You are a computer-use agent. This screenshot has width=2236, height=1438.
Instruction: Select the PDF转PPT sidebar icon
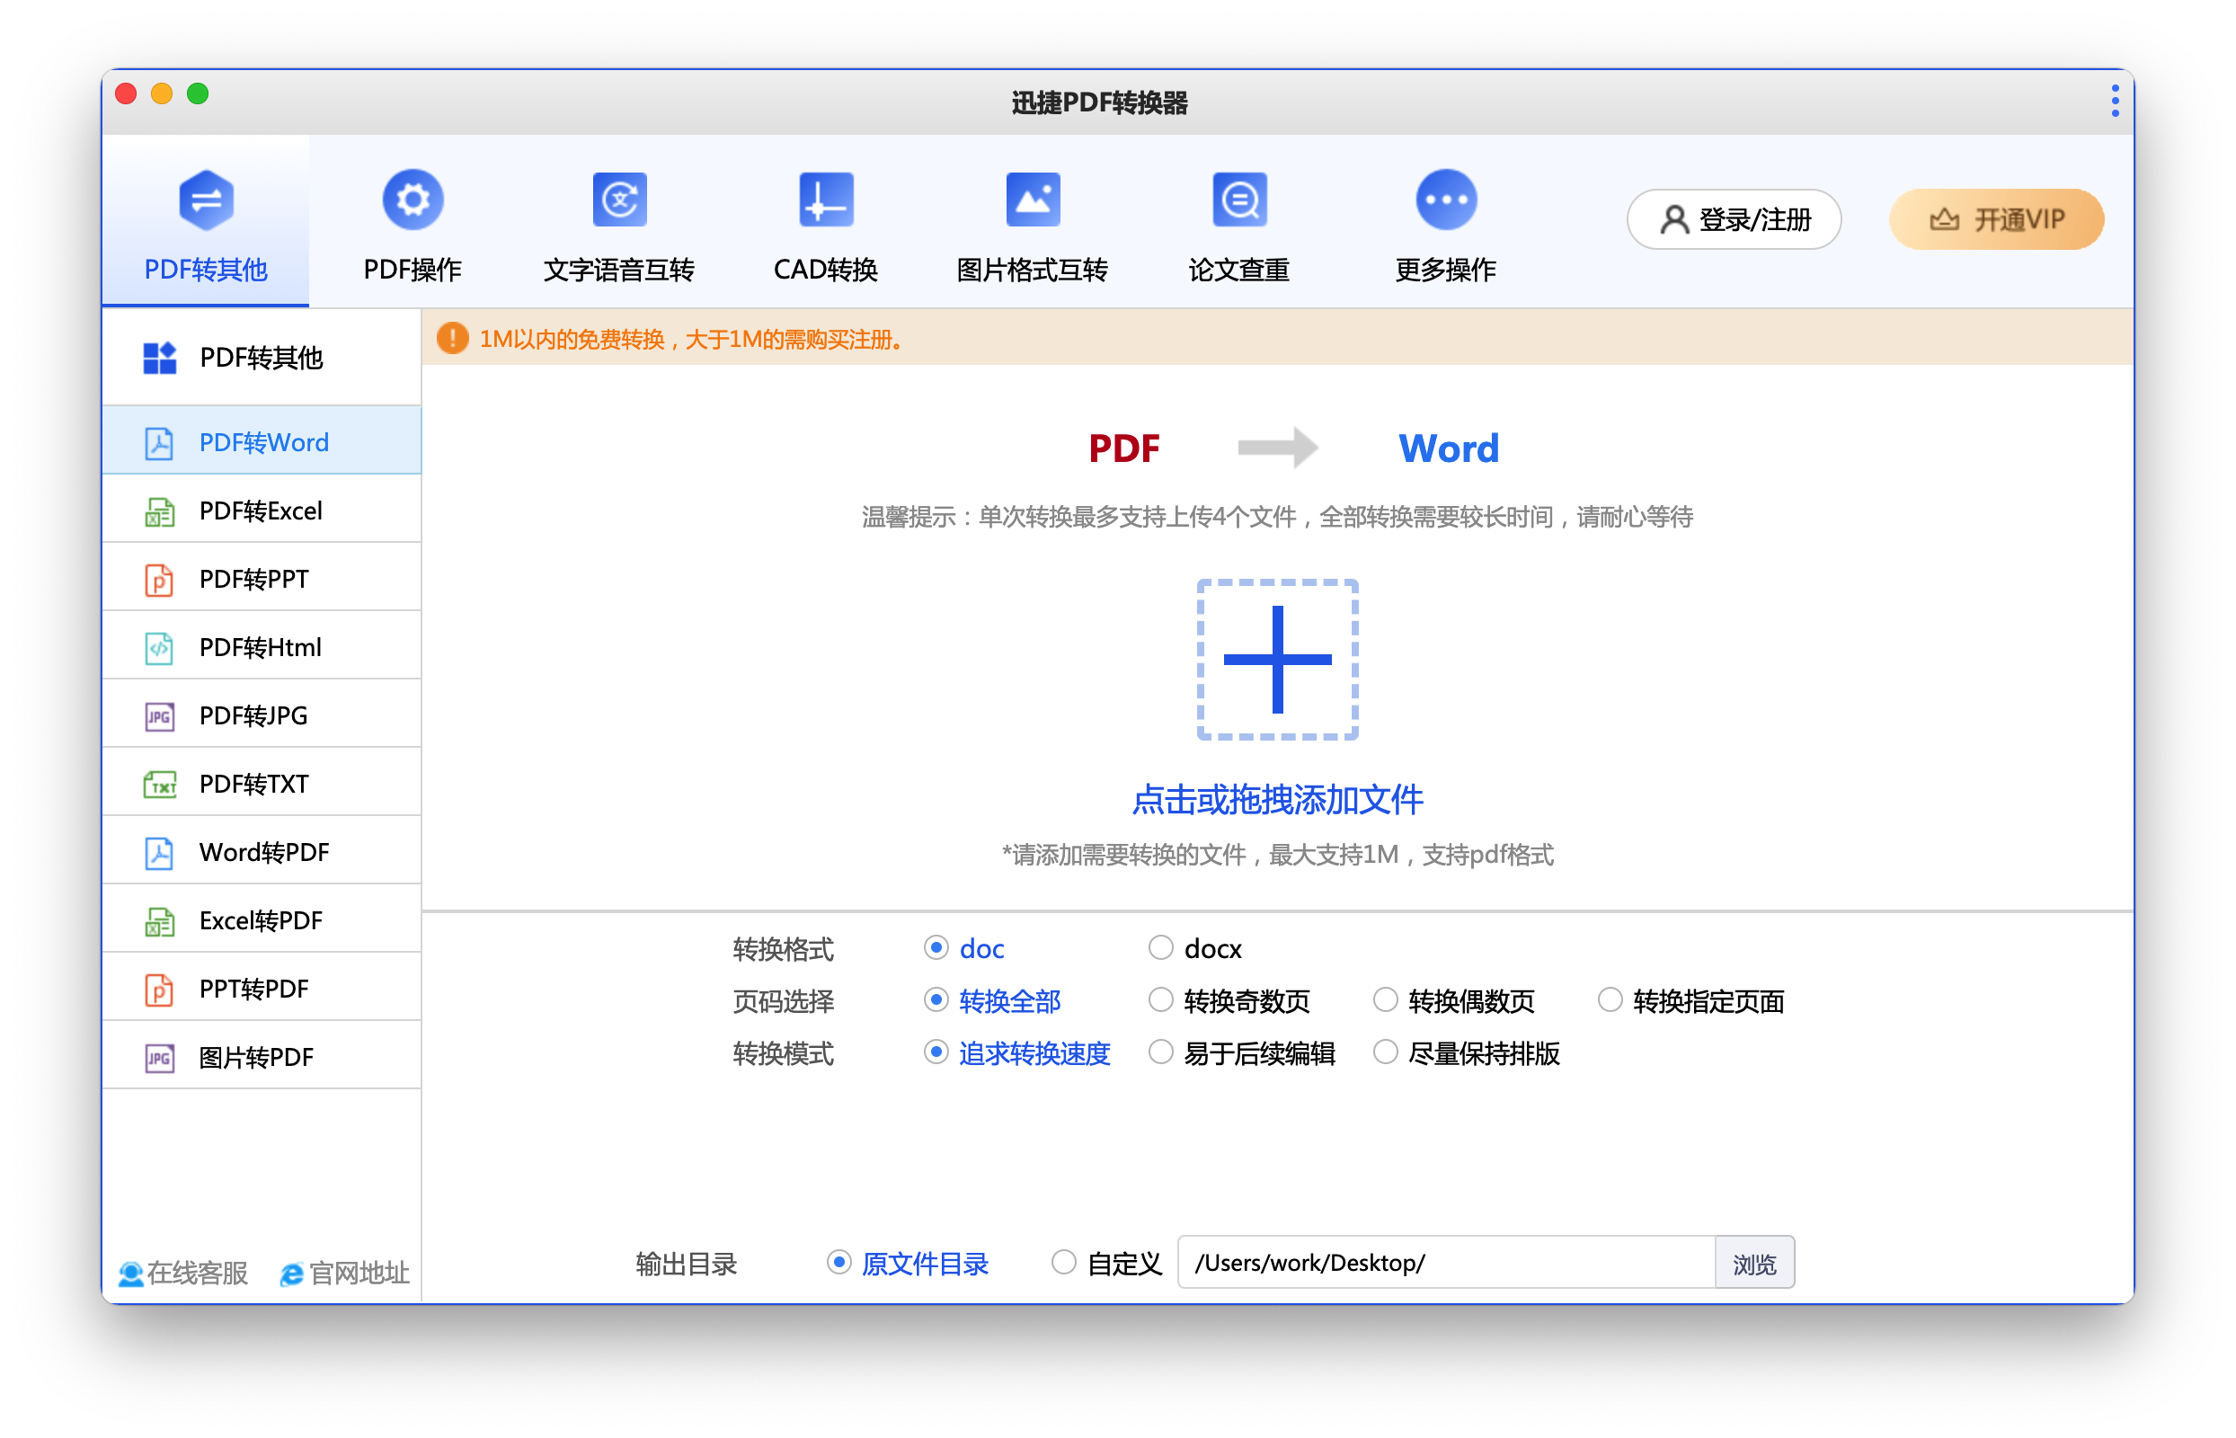[x=160, y=580]
